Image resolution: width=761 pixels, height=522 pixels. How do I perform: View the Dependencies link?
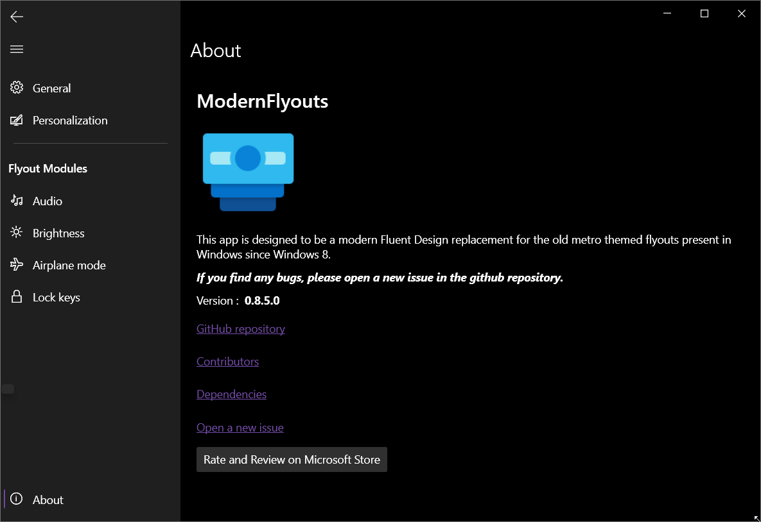click(x=231, y=394)
